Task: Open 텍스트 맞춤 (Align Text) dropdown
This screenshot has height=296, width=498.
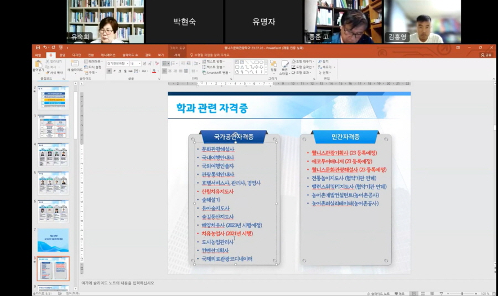Action: (214, 67)
